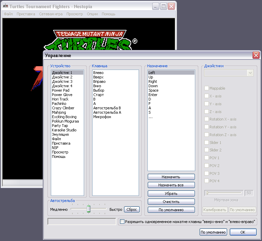Viewport: 262px width, 241px height.
Task: Toggle the Rotation Z - axis checkbox
Action: 207,135
